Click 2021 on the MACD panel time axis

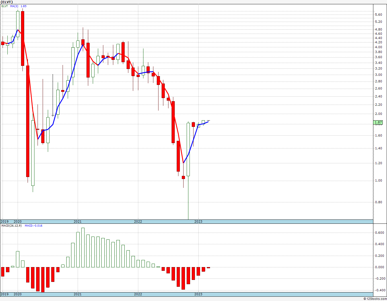click(x=78, y=294)
